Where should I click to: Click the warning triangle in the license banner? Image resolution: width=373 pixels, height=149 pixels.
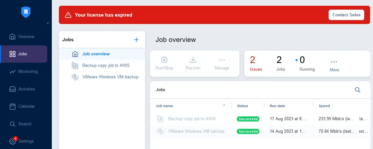(68, 15)
